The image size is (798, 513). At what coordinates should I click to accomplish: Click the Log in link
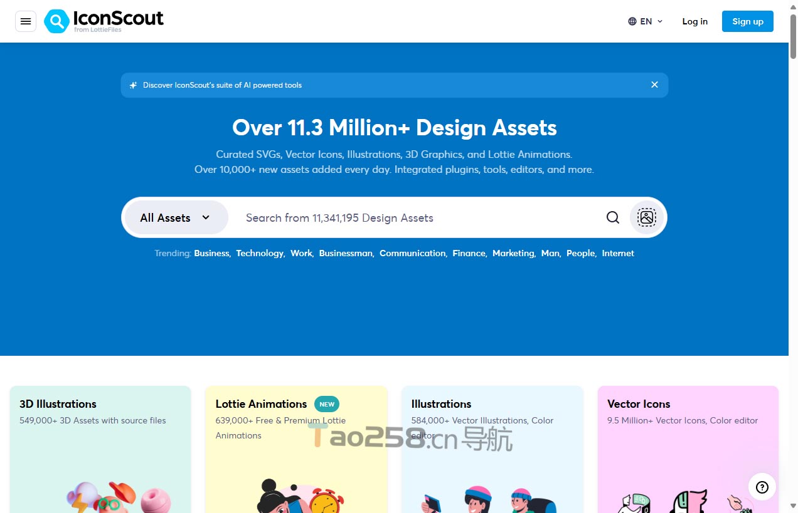click(695, 21)
